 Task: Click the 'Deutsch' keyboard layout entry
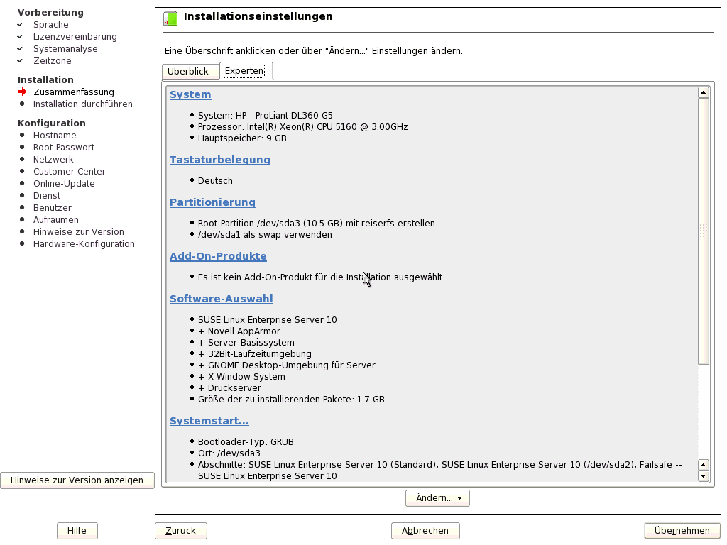[215, 181]
